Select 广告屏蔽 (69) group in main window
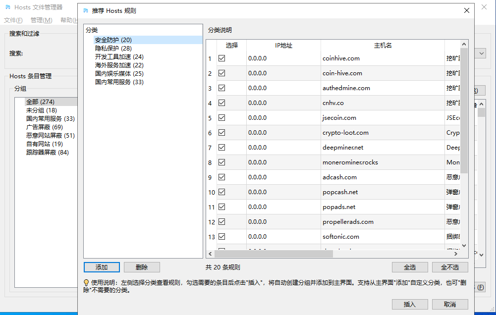The height and width of the screenshot is (315, 496). coord(44,127)
